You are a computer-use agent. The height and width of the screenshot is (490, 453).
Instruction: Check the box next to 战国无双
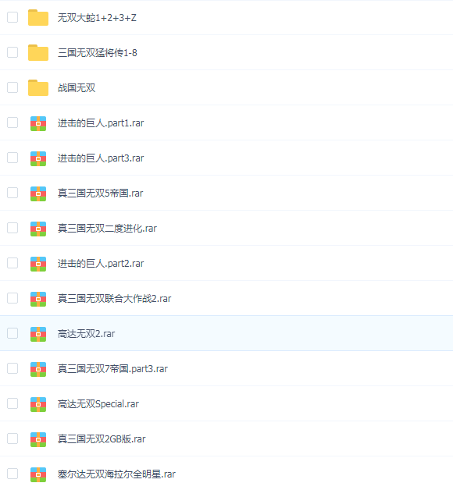pyautogui.click(x=12, y=87)
